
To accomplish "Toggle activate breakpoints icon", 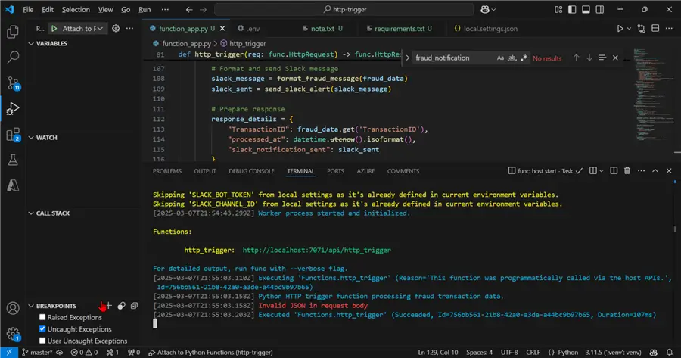I will (121, 306).
